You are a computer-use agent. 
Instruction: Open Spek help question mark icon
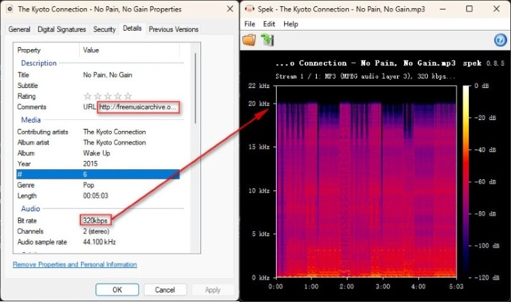tap(500, 40)
